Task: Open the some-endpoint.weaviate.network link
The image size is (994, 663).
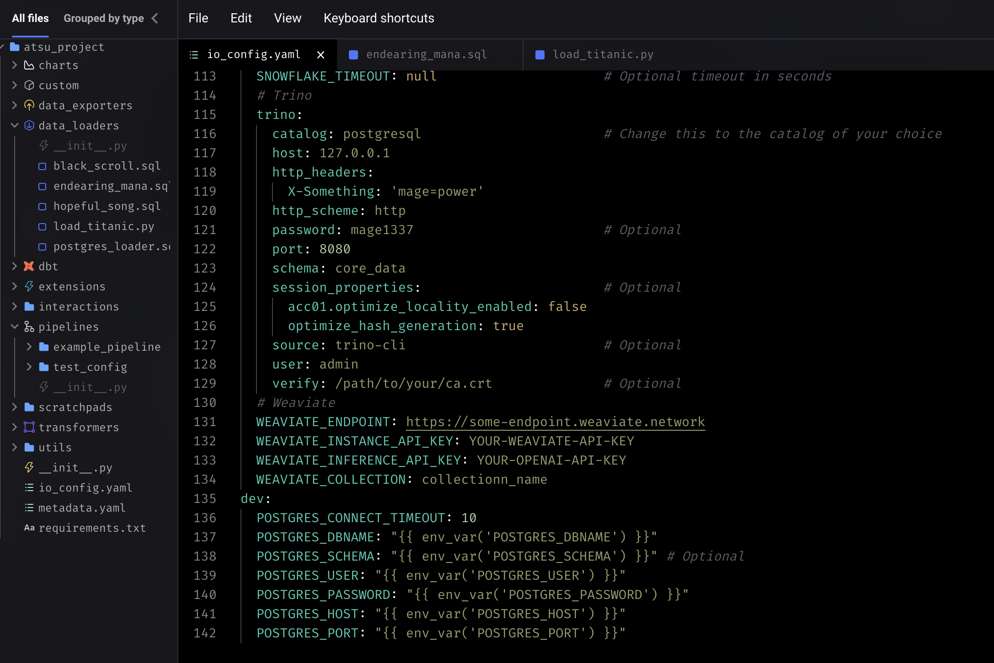Action: (556, 422)
